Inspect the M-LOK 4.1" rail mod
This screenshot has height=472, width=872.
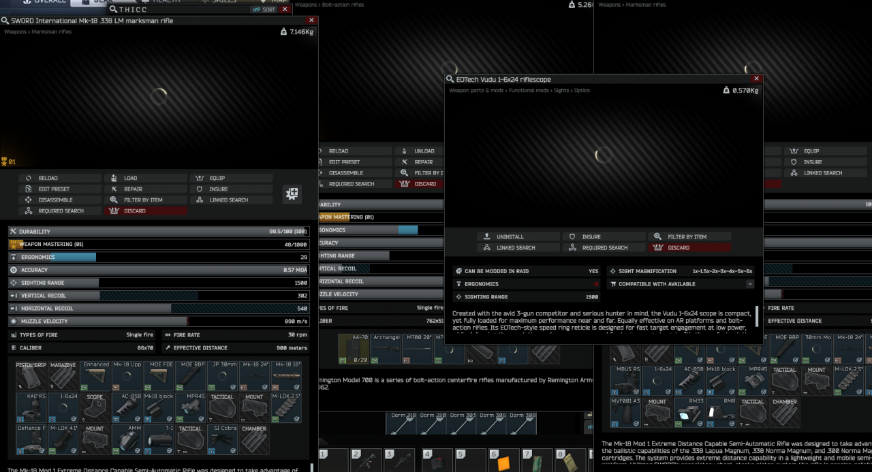tap(63, 439)
